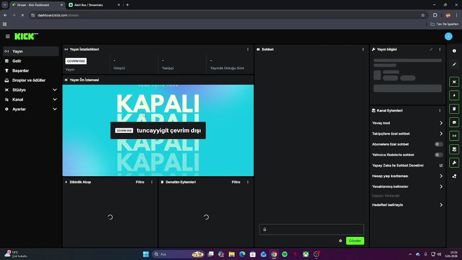Screen dimensions: 462x260
Task: Open the hamburger navigation menu
Action: point(8,36)
